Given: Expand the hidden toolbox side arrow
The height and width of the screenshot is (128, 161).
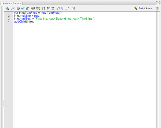Looking at the screenshot, I should [x=2, y=104].
